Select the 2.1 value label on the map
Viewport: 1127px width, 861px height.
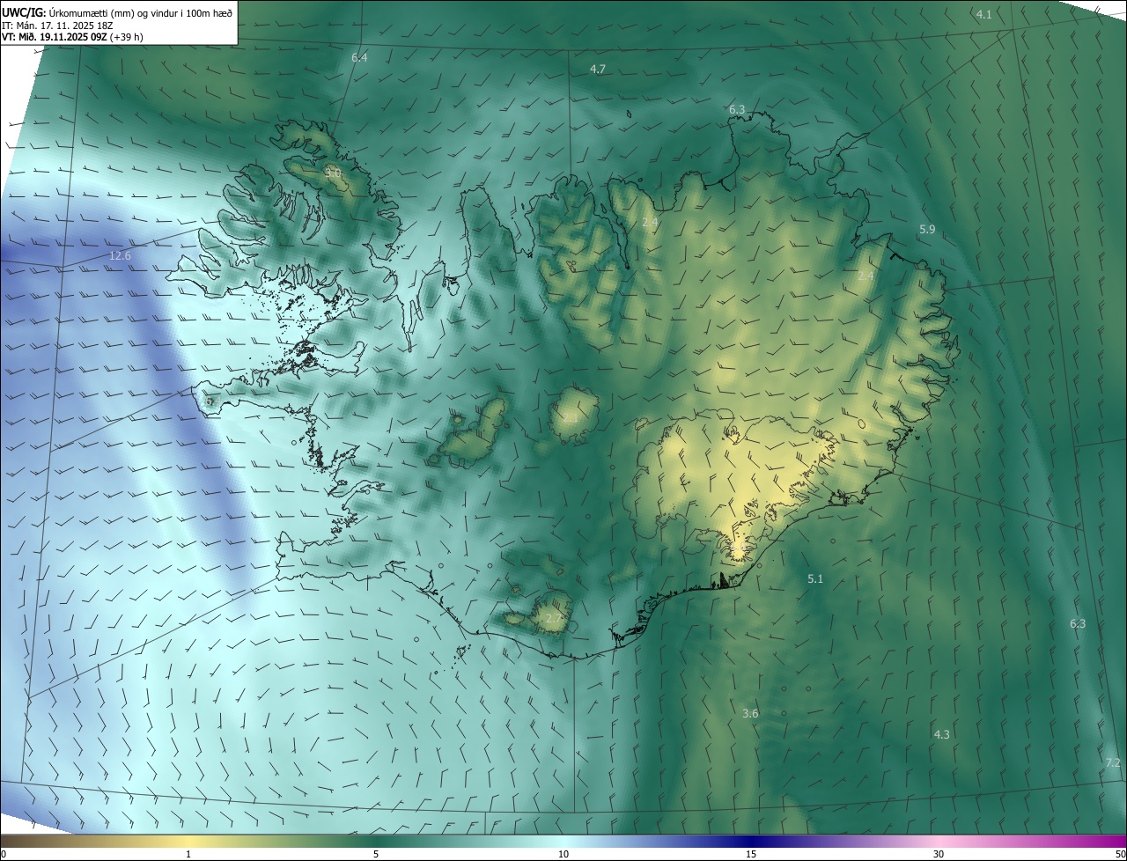(x=571, y=419)
